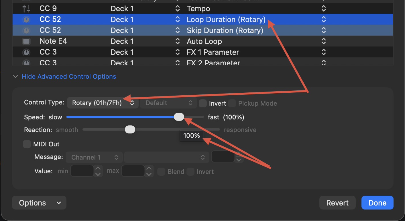Open action options arrows on Auto Loop row
This screenshot has height=221, width=405.
point(323,41)
